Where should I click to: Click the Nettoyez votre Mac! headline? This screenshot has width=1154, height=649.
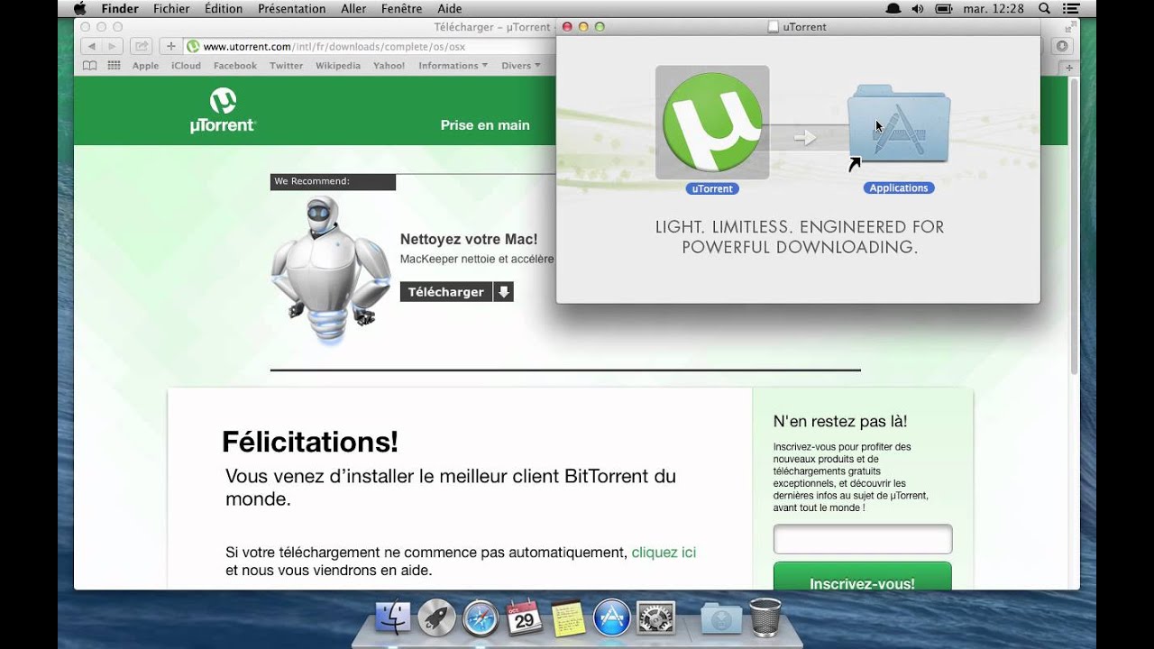click(x=469, y=240)
